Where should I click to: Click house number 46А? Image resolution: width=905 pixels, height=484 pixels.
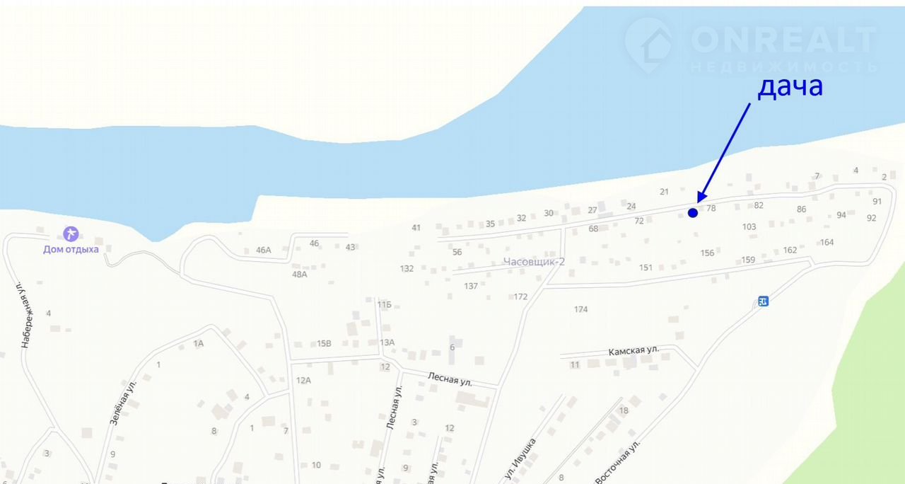pos(264,250)
